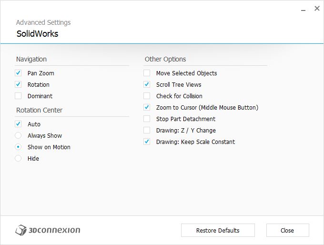Select the Show on Motion radio button
Viewport: 324px width, 245px height.
tap(18, 147)
